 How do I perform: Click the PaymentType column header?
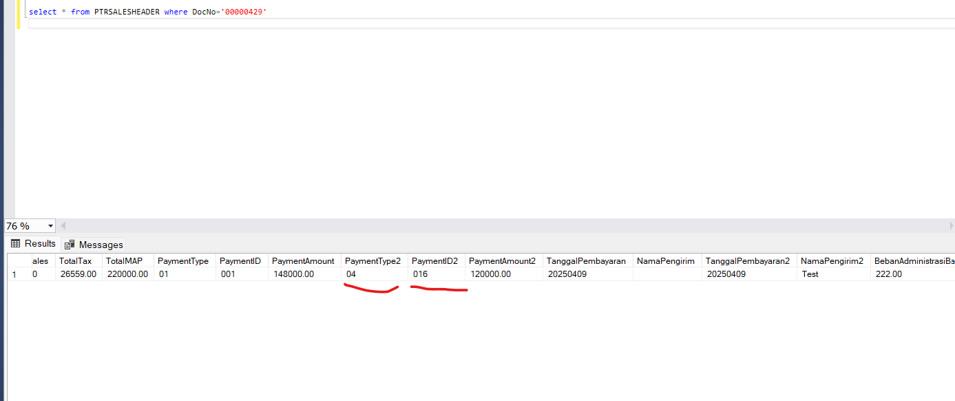pos(185,261)
